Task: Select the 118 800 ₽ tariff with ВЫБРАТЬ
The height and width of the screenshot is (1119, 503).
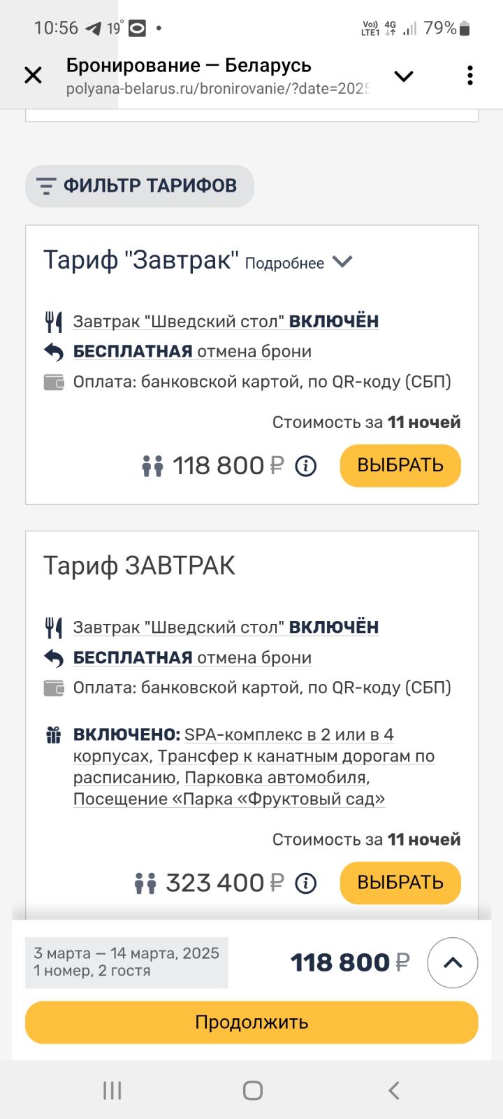Action: tap(400, 466)
